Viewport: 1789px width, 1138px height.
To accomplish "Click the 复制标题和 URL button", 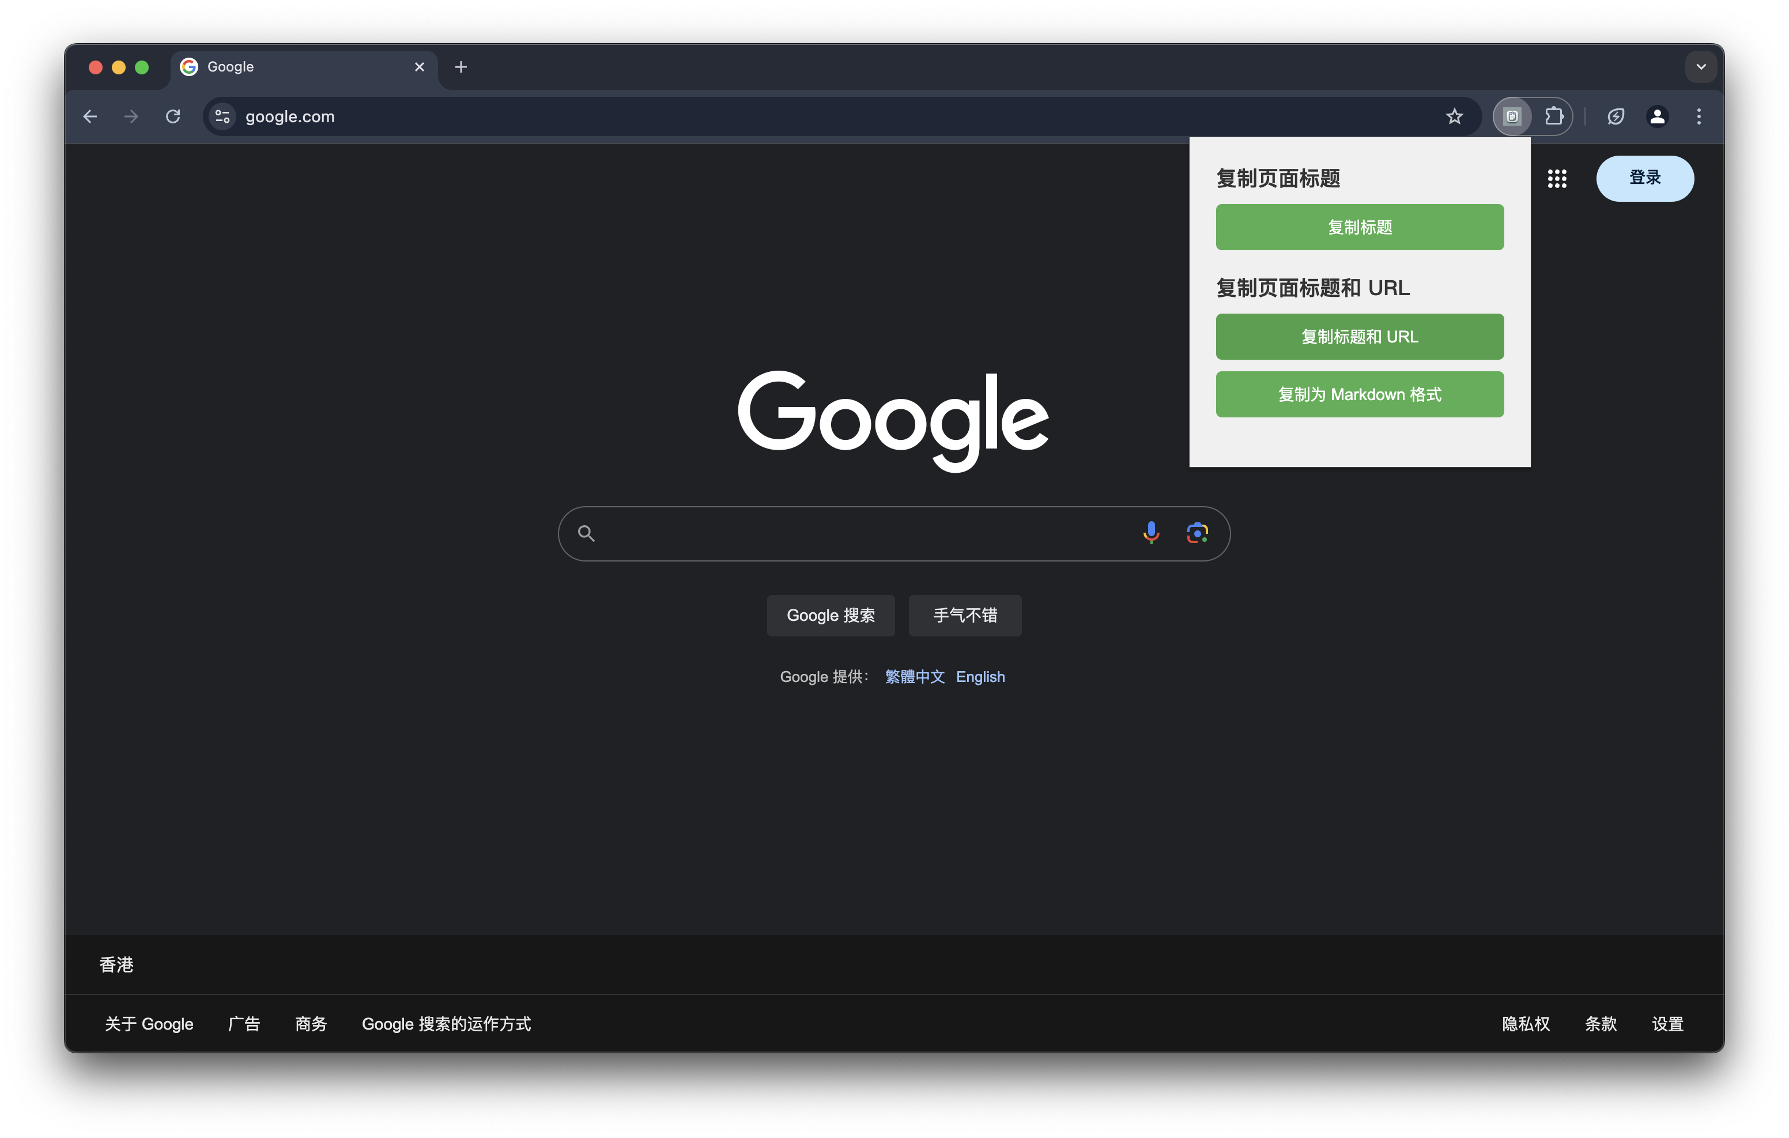I will 1360,337.
